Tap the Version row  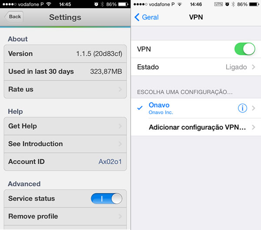coord(65,54)
